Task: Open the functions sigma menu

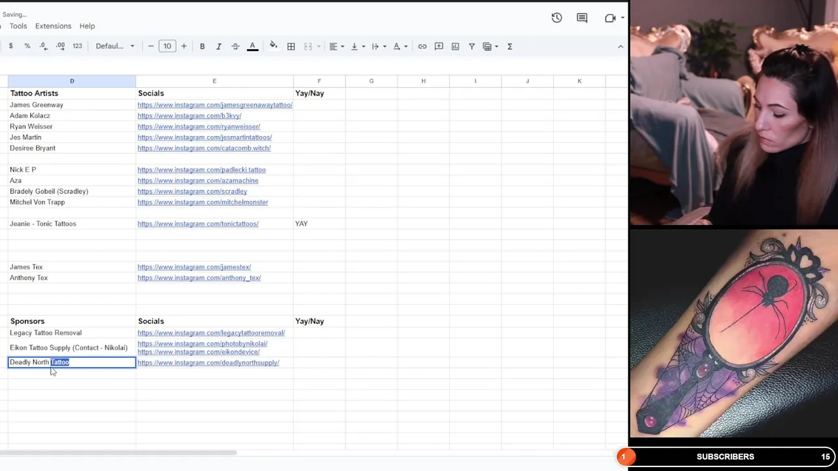Action: [x=509, y=46]
